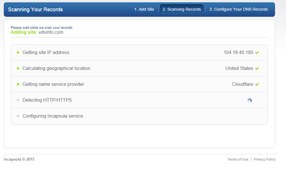Click grey bullet before 'Configuring Incapsula service'
286x169 pixels.
(18, 116)
